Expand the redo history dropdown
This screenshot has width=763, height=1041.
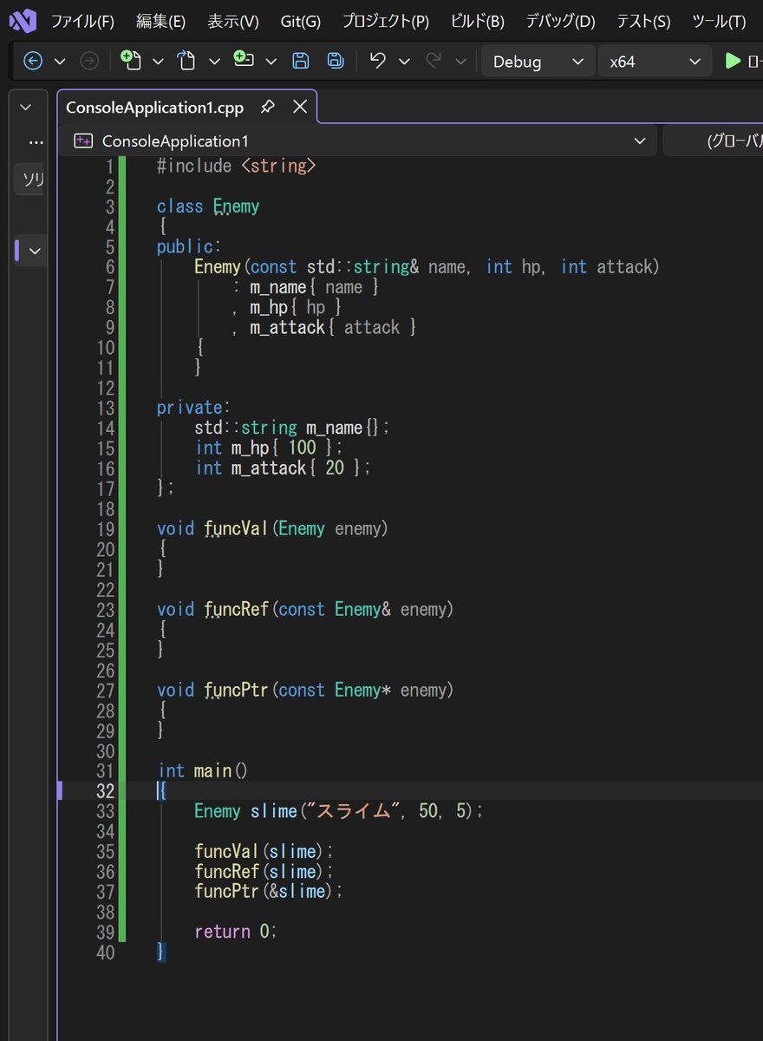click(x=460, y=61)
